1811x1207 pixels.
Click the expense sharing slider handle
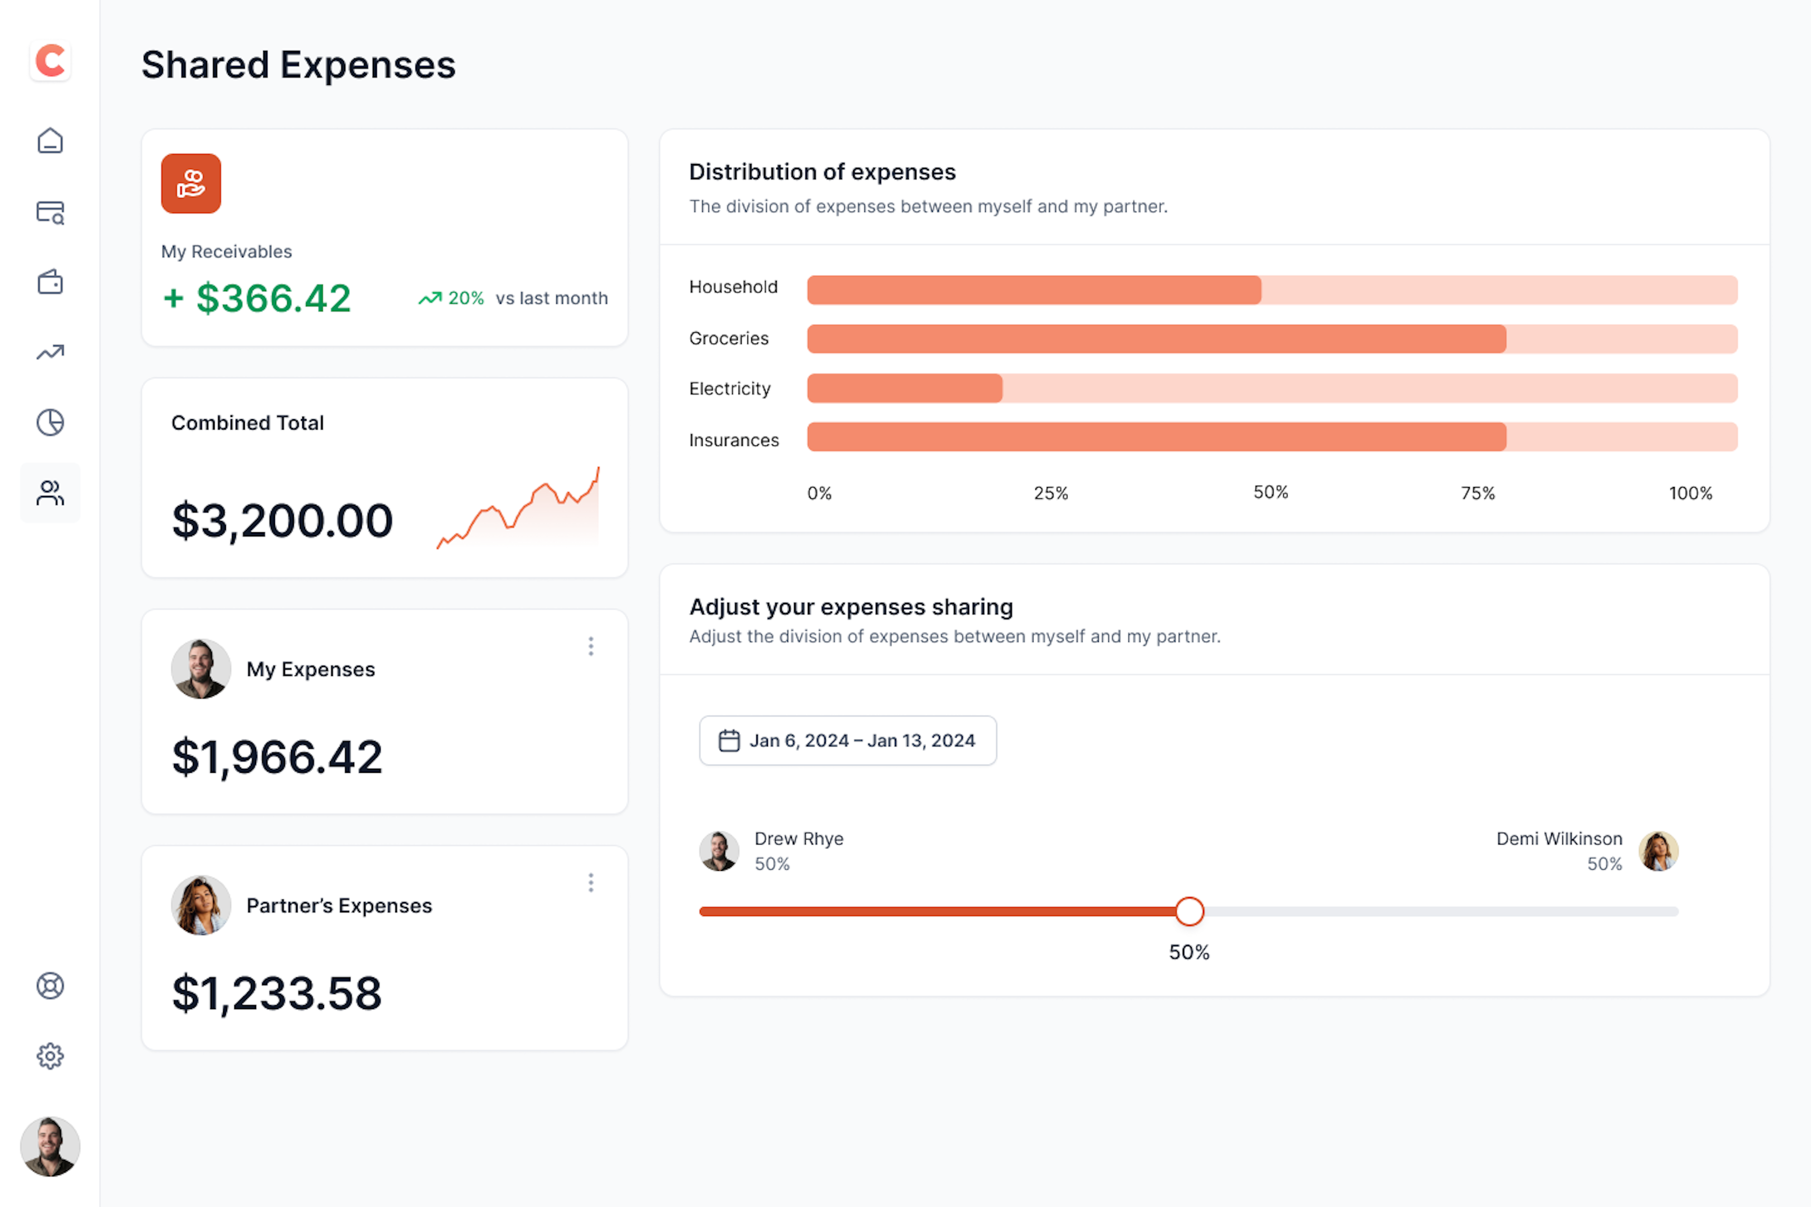1189,911
